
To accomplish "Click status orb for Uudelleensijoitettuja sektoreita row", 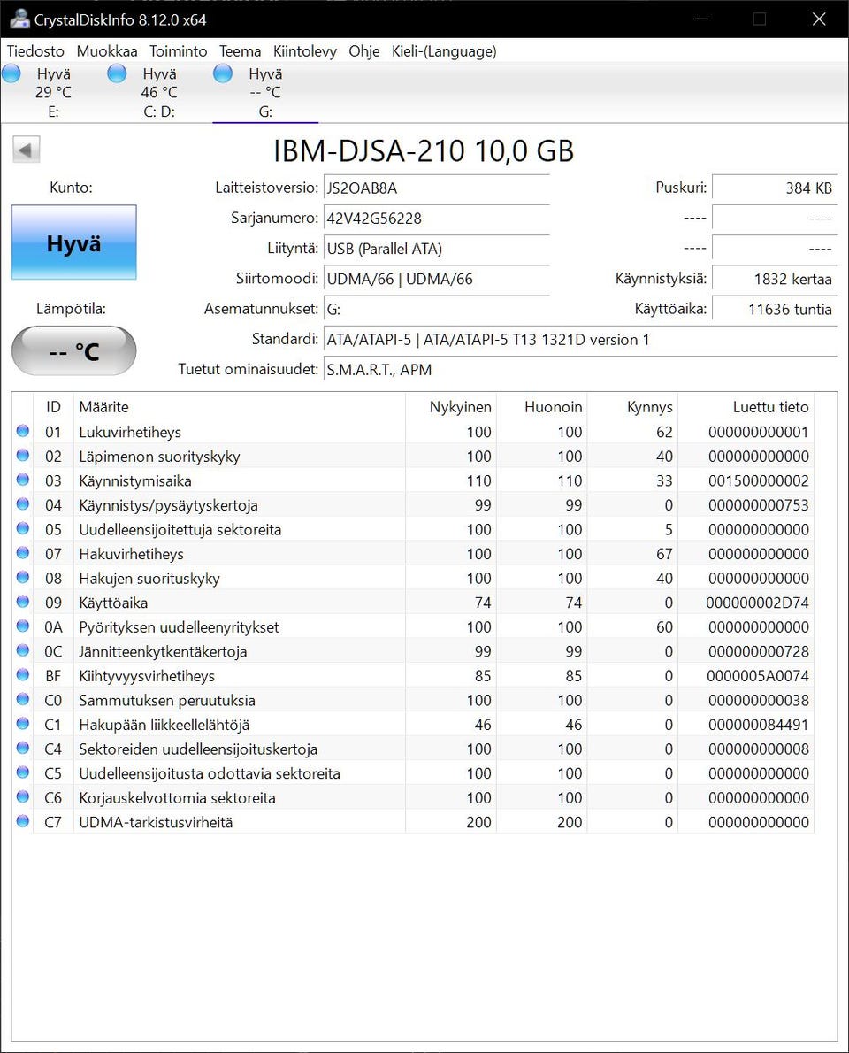I will pos(23,528).
